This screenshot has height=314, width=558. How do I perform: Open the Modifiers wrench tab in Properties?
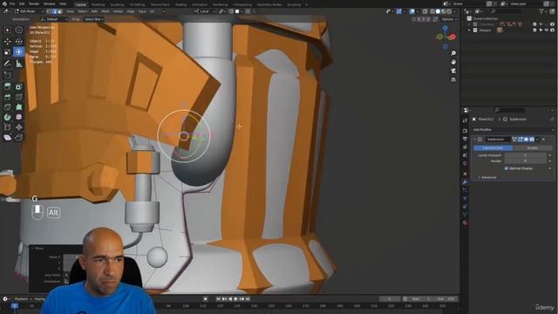465,182
